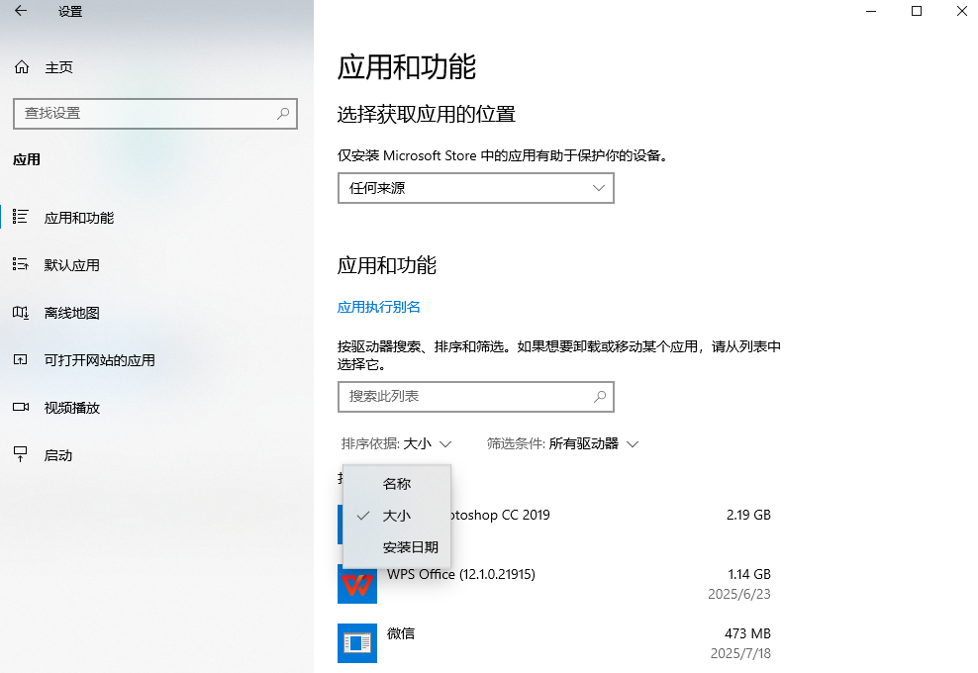Click the magnifier in 搜索此列表 box
Image resolution: width=978 pixels, height=673 pixels.
(x=600, y=397)
